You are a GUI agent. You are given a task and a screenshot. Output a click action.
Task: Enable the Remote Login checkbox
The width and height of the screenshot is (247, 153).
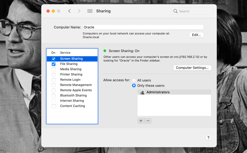click(x=54, y=80)
